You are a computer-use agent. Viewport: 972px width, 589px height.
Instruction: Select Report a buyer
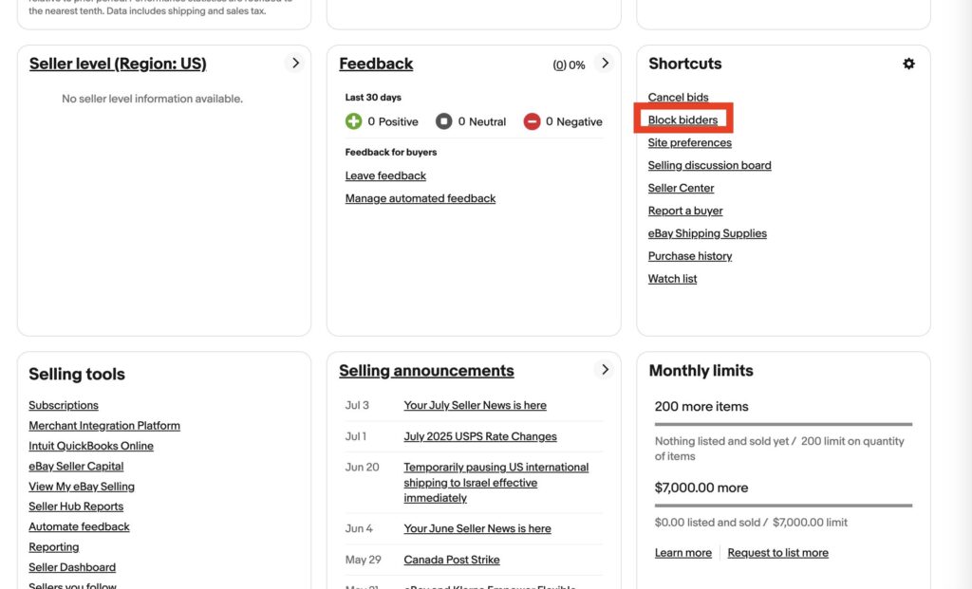pyautogui.click(x=685, y=211)
